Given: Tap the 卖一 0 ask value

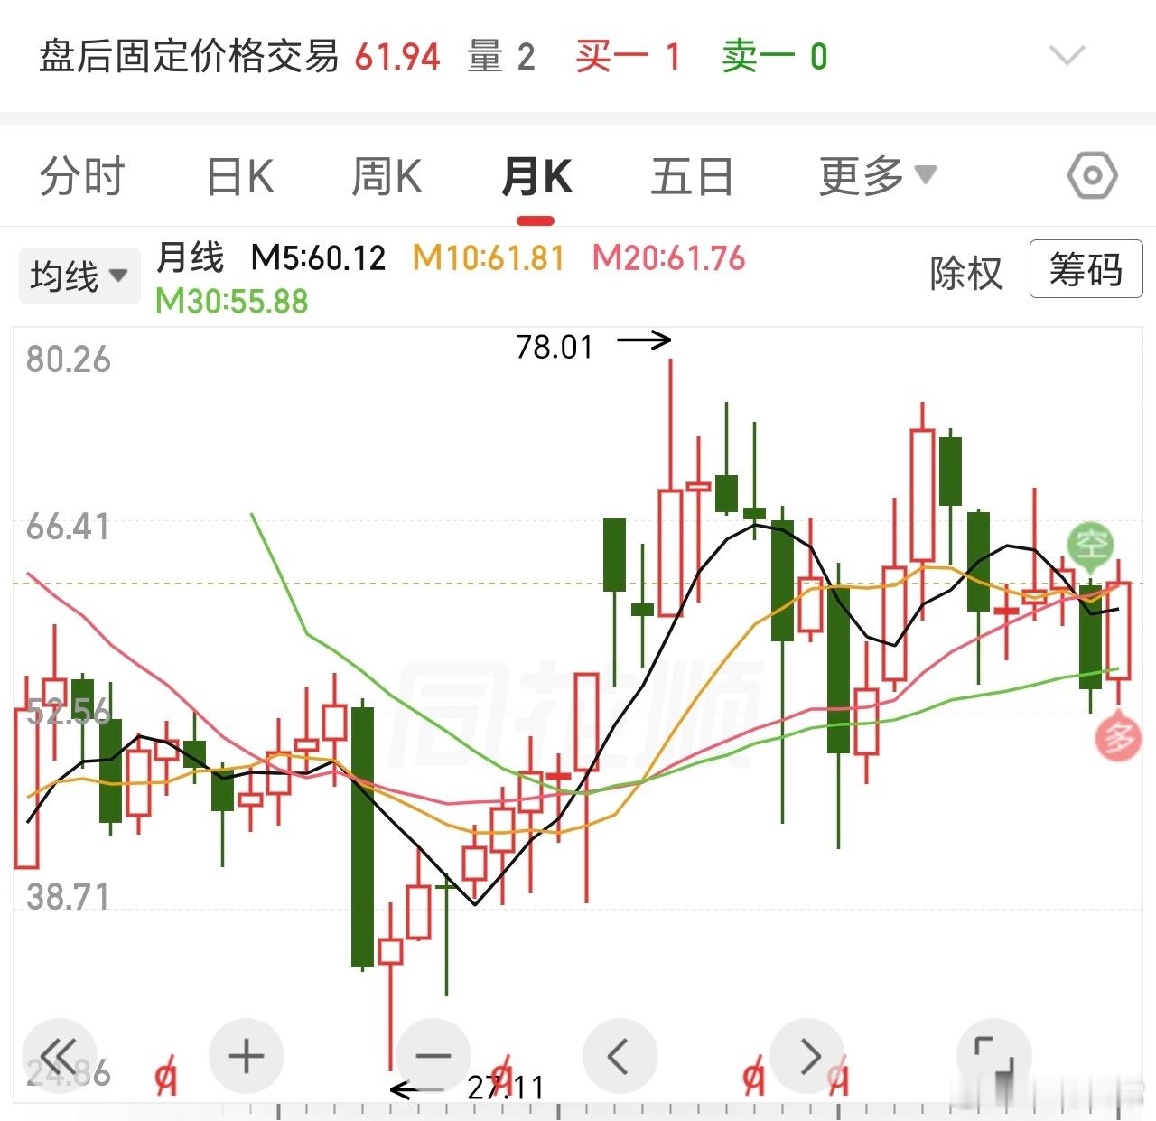Looking at the screenshot, I should point(775,56).
